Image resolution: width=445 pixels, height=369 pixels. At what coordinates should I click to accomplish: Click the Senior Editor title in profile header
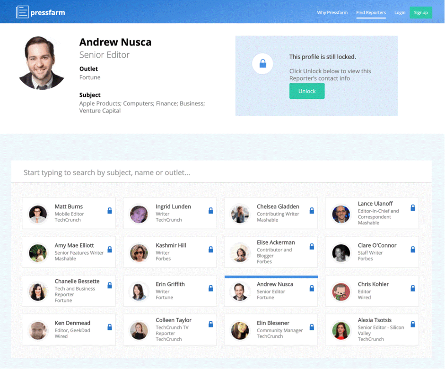(x=104, y=55)
